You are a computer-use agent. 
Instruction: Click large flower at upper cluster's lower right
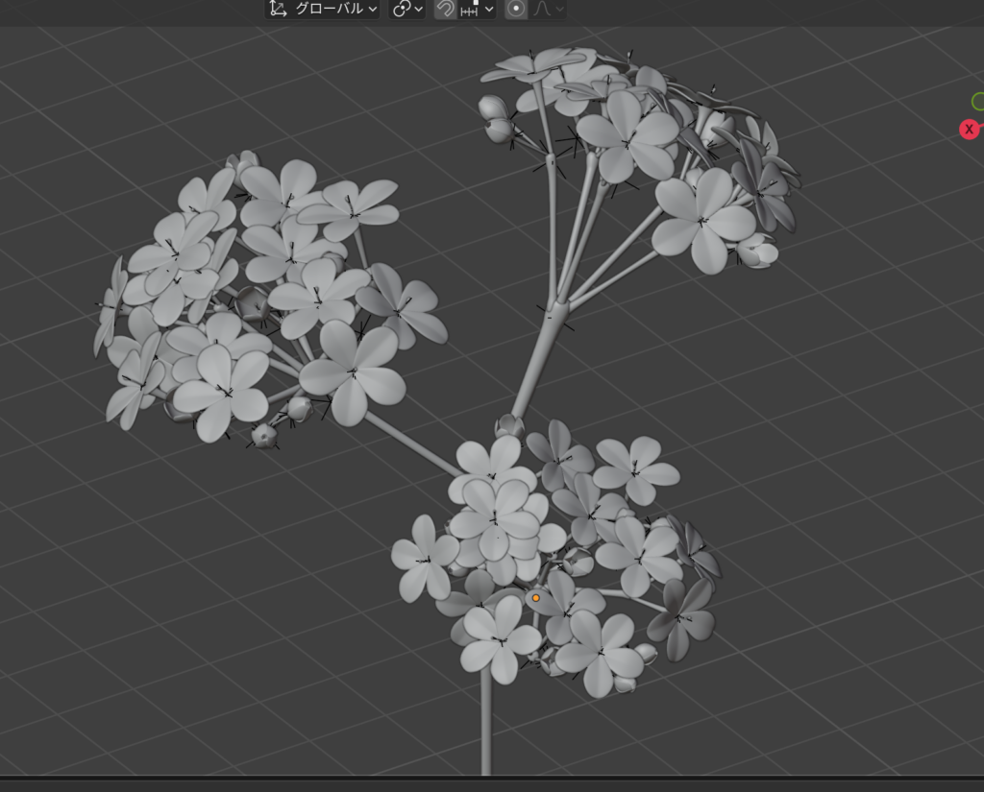pyautogui.click(x=703, y=221)
